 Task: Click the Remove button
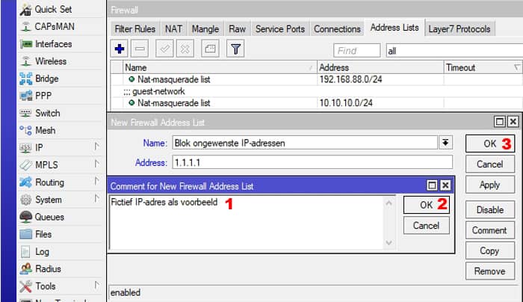point(490,271)
